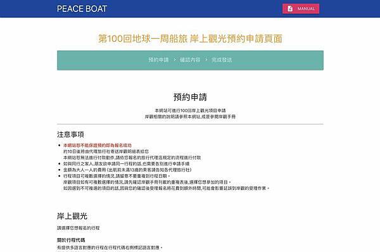Screen dimensions: 380x252
Task: Click the intro line starting 岸觀相關的說明
Action: 190,117
